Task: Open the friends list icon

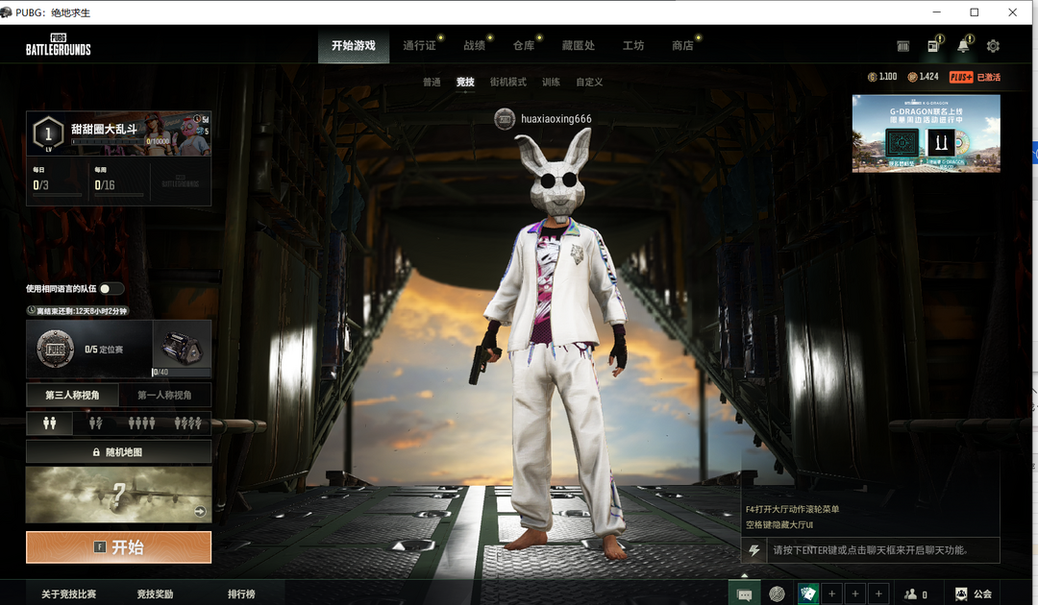Action: [914, 594]
